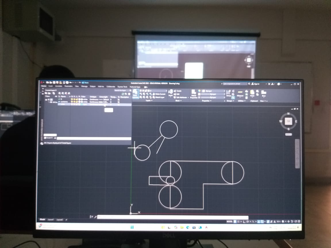Expand the Properties panel dropdown
The image size is (331, 248).
[207, 100]
